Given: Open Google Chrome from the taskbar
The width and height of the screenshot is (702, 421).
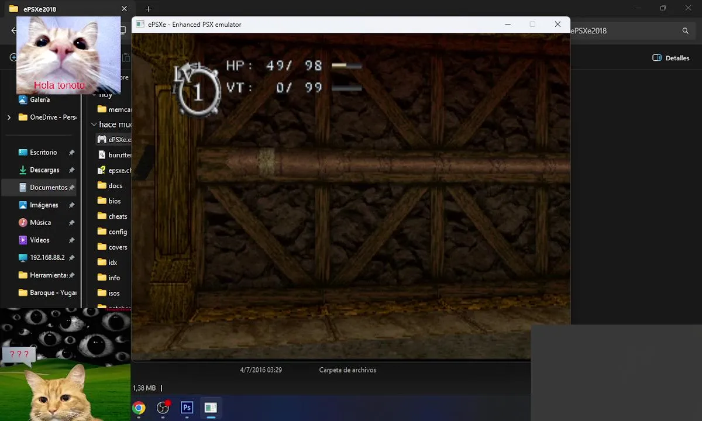Looking at the screenshot, I should pyautogui.click(x=139, y=408).
